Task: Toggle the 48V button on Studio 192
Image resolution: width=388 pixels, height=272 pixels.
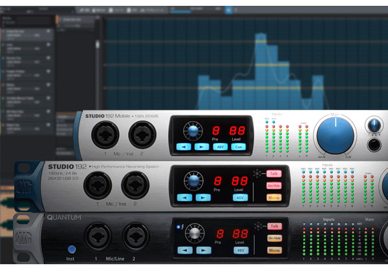Action: click(241, 198)
